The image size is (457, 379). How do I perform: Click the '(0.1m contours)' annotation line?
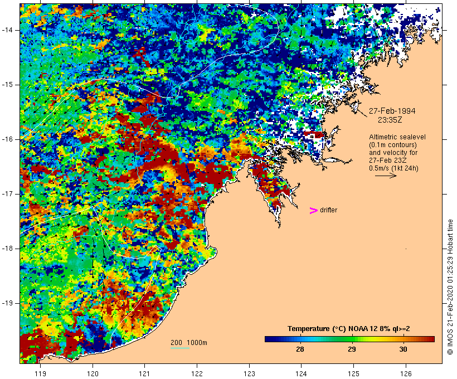pyautogui.click(x=393, y=145)
